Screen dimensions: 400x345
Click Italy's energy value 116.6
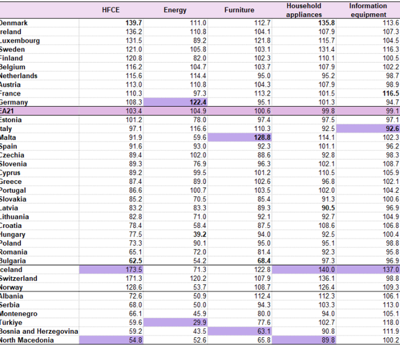tap(198, 129)
